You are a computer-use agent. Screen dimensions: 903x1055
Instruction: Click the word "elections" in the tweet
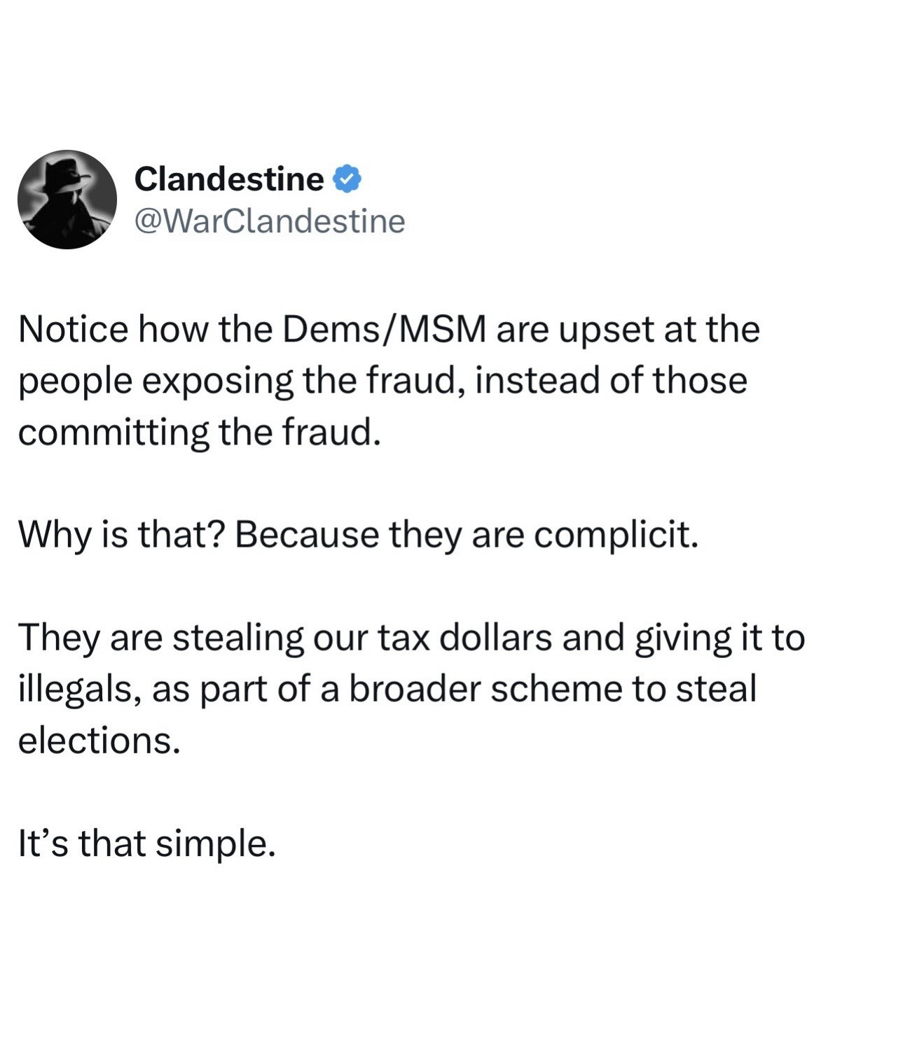pos(98,741)
